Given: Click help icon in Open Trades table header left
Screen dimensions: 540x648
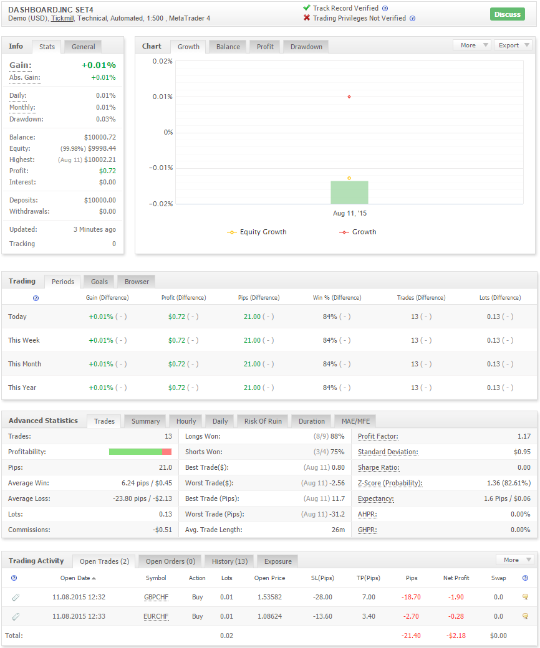Looking at the screenshot, I should click(x=14, y=578).
